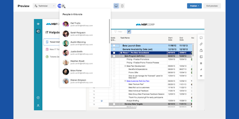Image resolution: width=239 pixels, height=119 pixels.
Task: Click the help question mark icon
Action: 38,98
